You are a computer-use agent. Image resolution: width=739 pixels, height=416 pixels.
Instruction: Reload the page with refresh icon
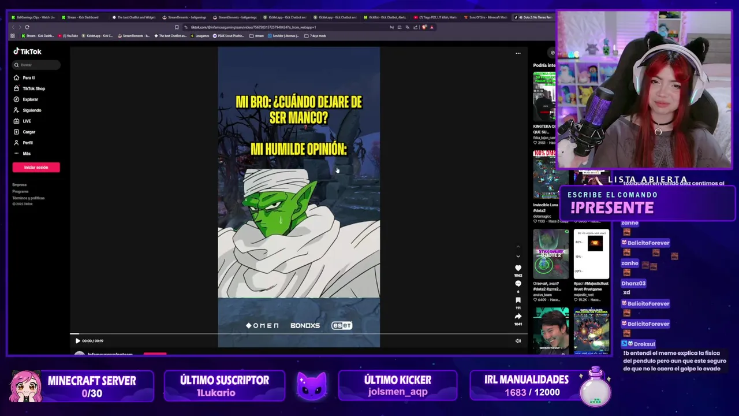pos(27,27)
